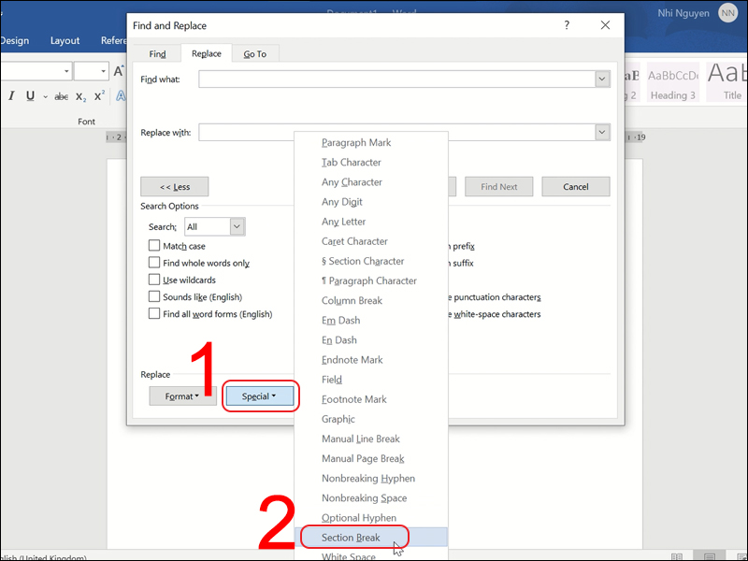Viewport: 748px width, 561px height.
Task: Click the superscript icon
Action: [98, 96]
